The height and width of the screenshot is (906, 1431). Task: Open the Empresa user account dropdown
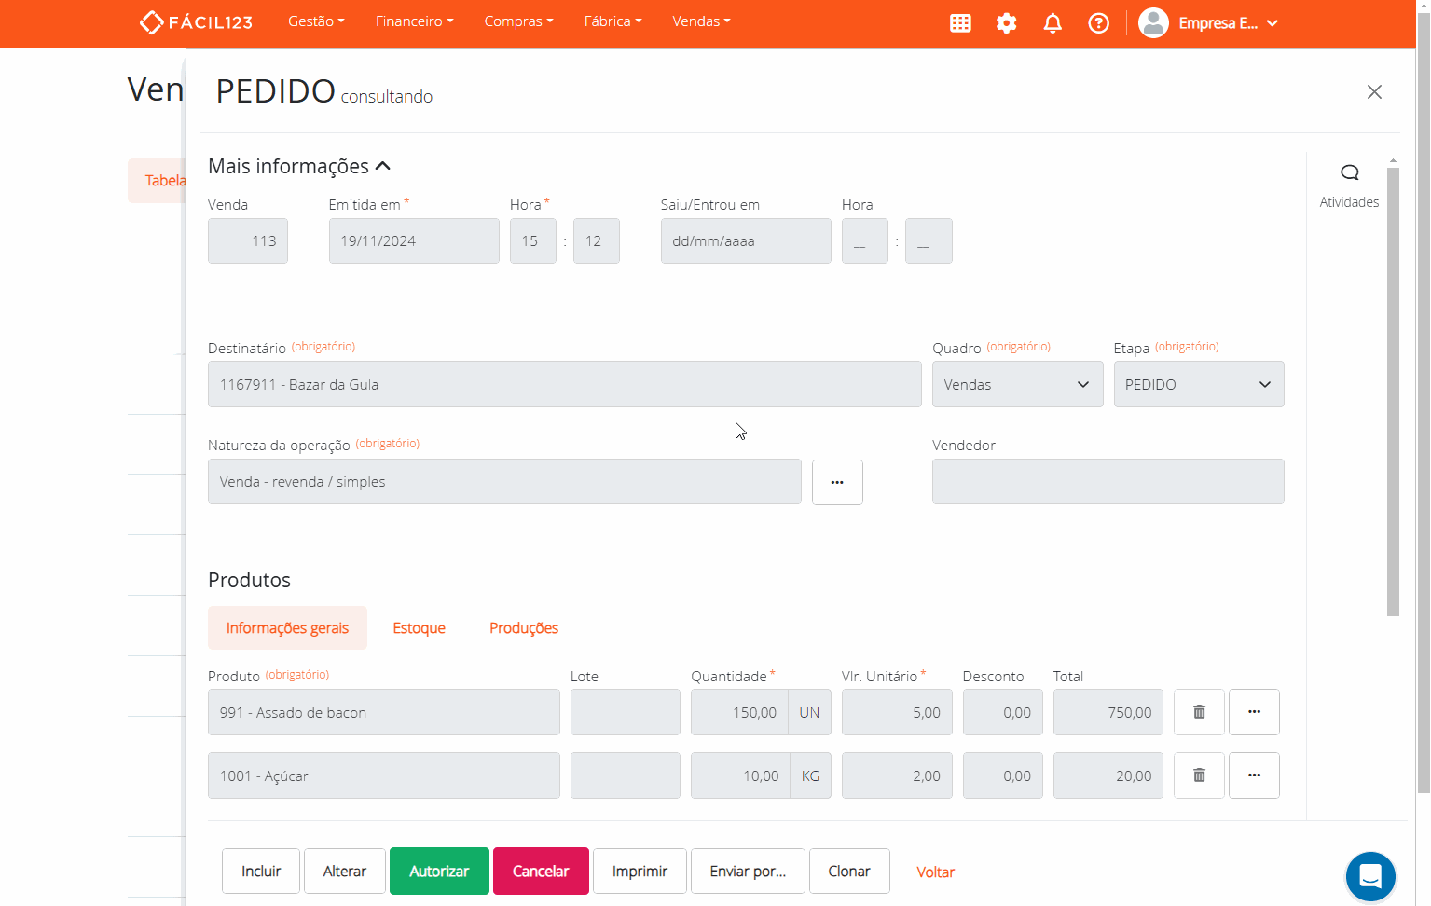click(1209, 23)
